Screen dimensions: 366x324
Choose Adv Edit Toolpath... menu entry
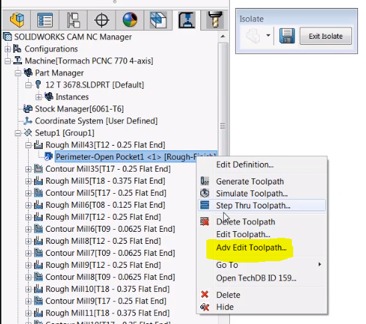click(x=262, y=248)
